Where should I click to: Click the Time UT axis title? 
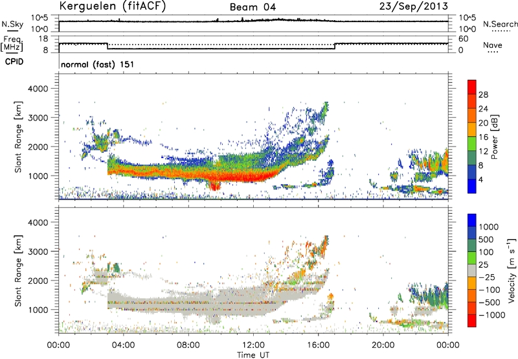click(x=253, y=355)
